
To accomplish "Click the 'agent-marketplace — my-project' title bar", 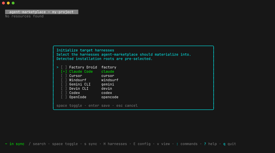I will pyautogui.click(x=42, y=12).
